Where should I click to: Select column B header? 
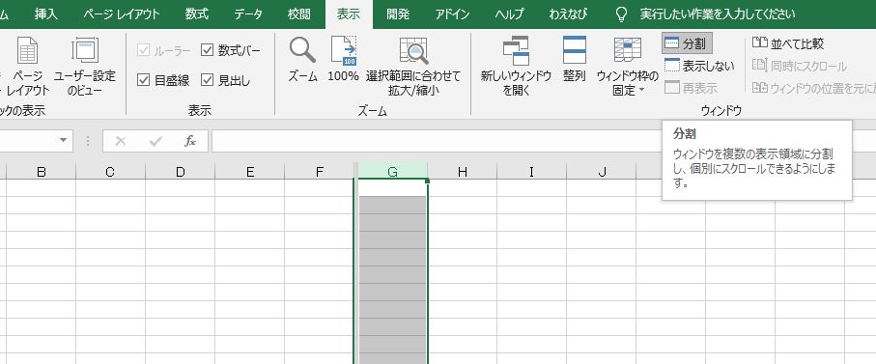coord(41,172)
